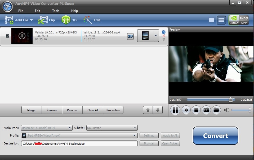Open file Properties
This screenshot has width=254, height=160.
(113, 110)
